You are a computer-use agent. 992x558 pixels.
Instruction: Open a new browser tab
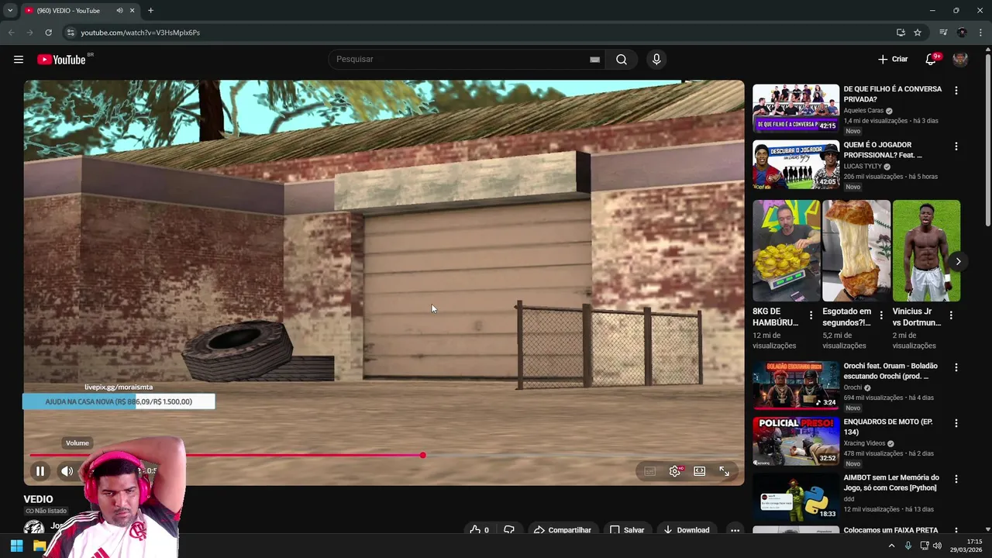150,11
